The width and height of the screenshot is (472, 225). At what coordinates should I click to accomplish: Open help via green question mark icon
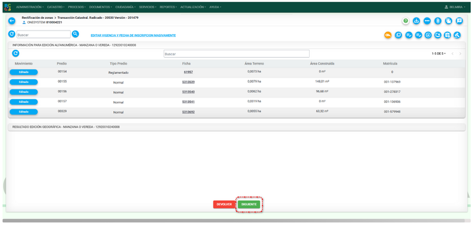pos(406,21)
